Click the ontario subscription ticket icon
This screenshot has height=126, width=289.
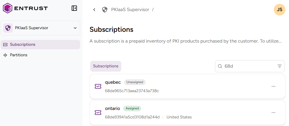[x=98, y=113]
